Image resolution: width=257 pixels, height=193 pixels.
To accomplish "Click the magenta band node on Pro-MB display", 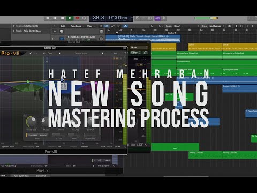I will (96, 83).
